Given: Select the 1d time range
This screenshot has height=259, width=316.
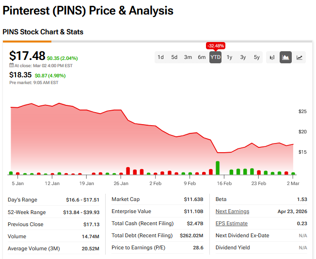Looking at the screenshot, I should tap(160, 58).
